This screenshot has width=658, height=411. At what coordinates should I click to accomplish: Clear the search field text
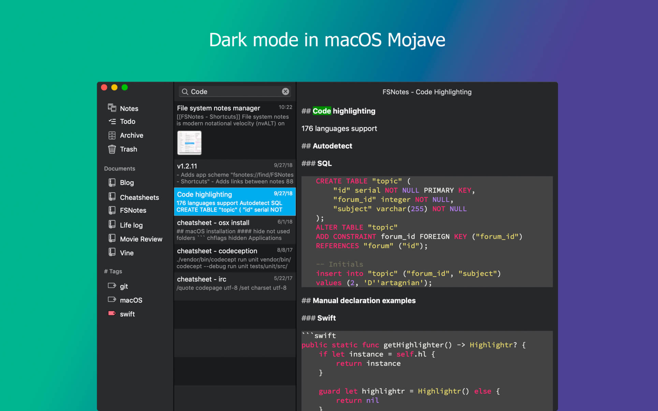286,92
